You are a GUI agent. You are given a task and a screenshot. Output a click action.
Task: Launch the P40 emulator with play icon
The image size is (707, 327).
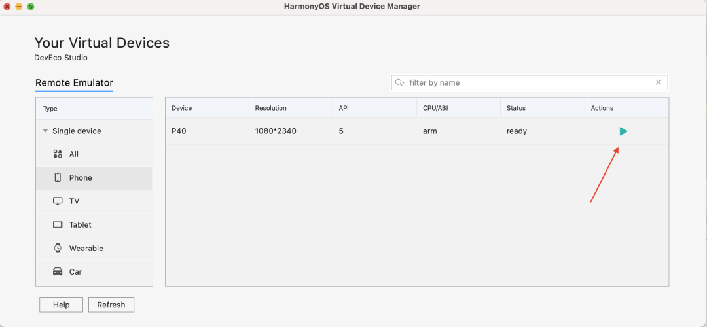tap(623, 131)
